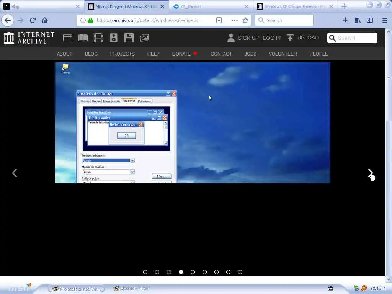The image size is (392, 294).
Task: Select the seventh carousel dot
Action: tap(217, 272)
